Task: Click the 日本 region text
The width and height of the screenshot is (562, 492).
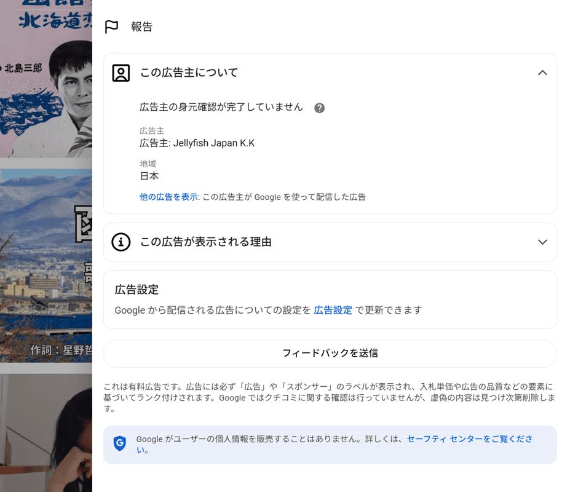Action: coord(149,176)
